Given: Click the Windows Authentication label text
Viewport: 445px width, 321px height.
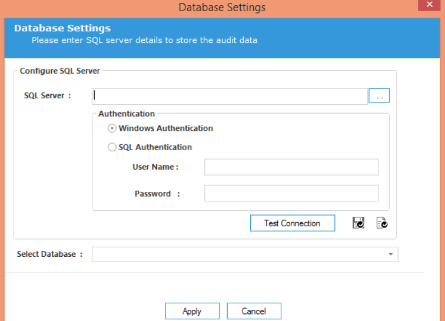Looking at the screenshot, I should point(166,128).
